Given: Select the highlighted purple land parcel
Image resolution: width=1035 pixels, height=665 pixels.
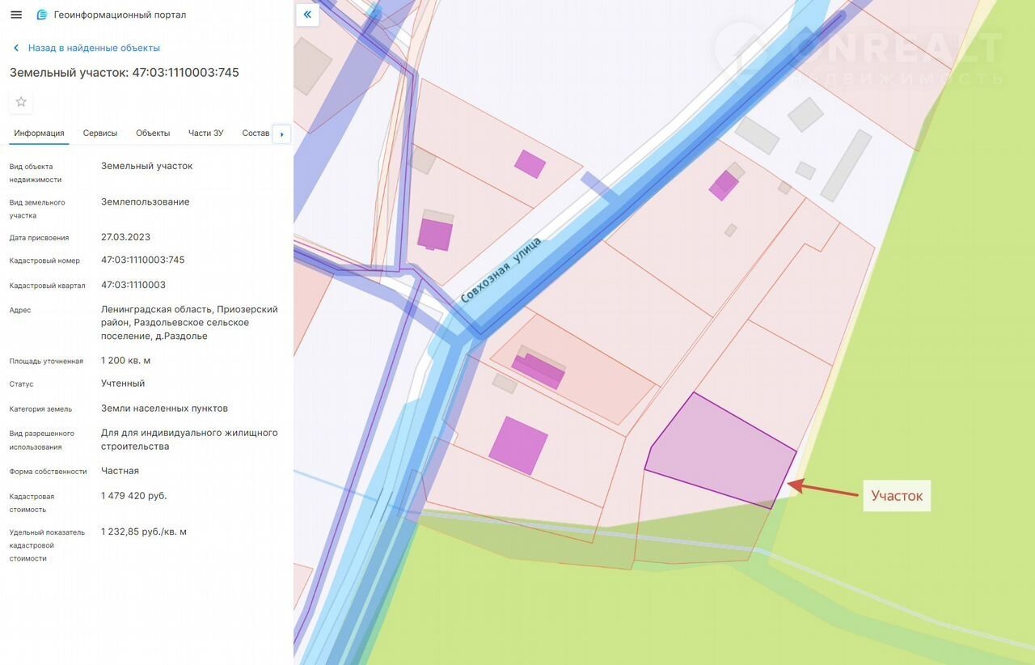Looking at the screenshot, I should 720,453.
